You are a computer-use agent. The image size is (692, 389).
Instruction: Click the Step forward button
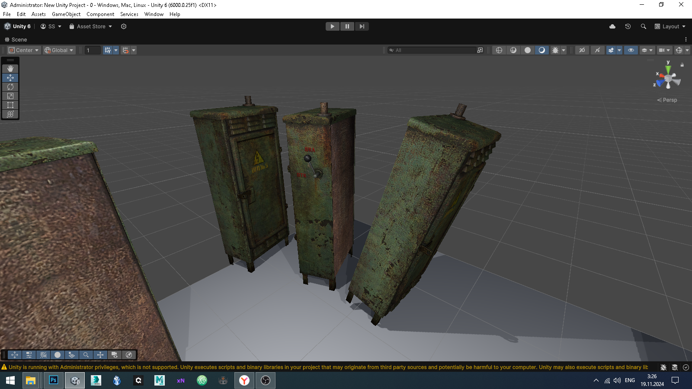click(362, 26)
